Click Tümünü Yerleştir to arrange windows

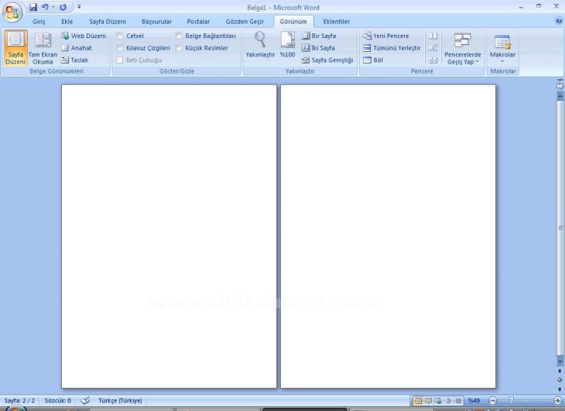coord(392,48)
